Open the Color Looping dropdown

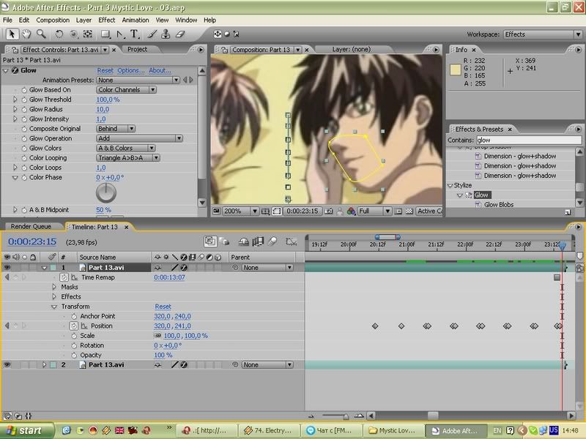coord(128,158)
